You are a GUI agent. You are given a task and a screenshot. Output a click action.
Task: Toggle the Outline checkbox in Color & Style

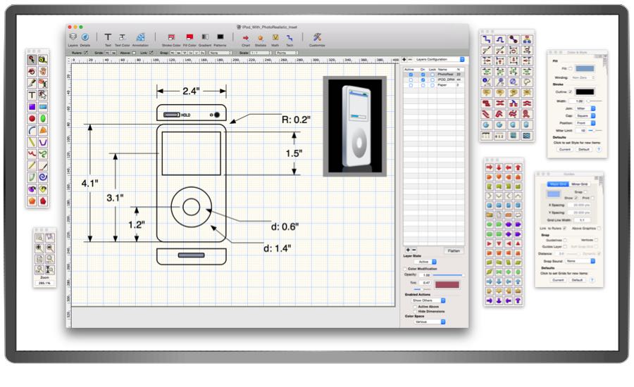pos(571,91)
